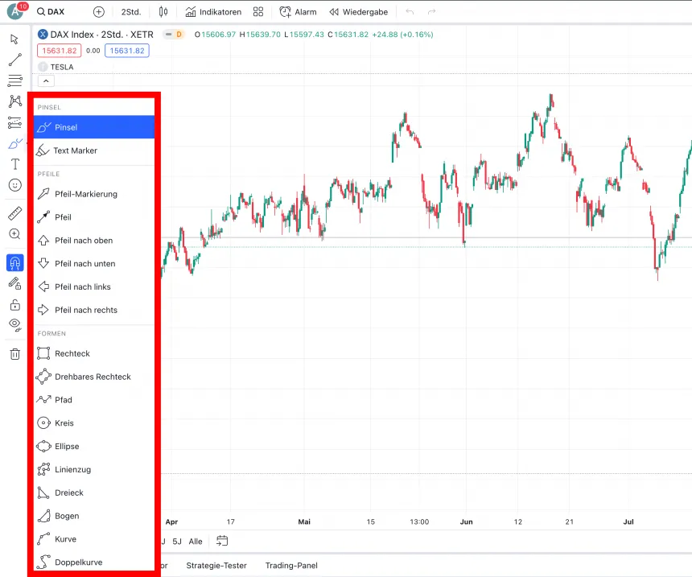Click the DAX symbol search field
692x577 pixels.
click(51, 12)
